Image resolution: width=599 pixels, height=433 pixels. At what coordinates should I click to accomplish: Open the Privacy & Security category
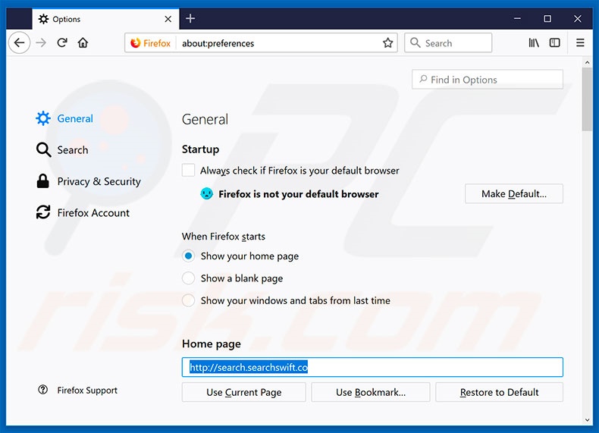click(89, 181)
